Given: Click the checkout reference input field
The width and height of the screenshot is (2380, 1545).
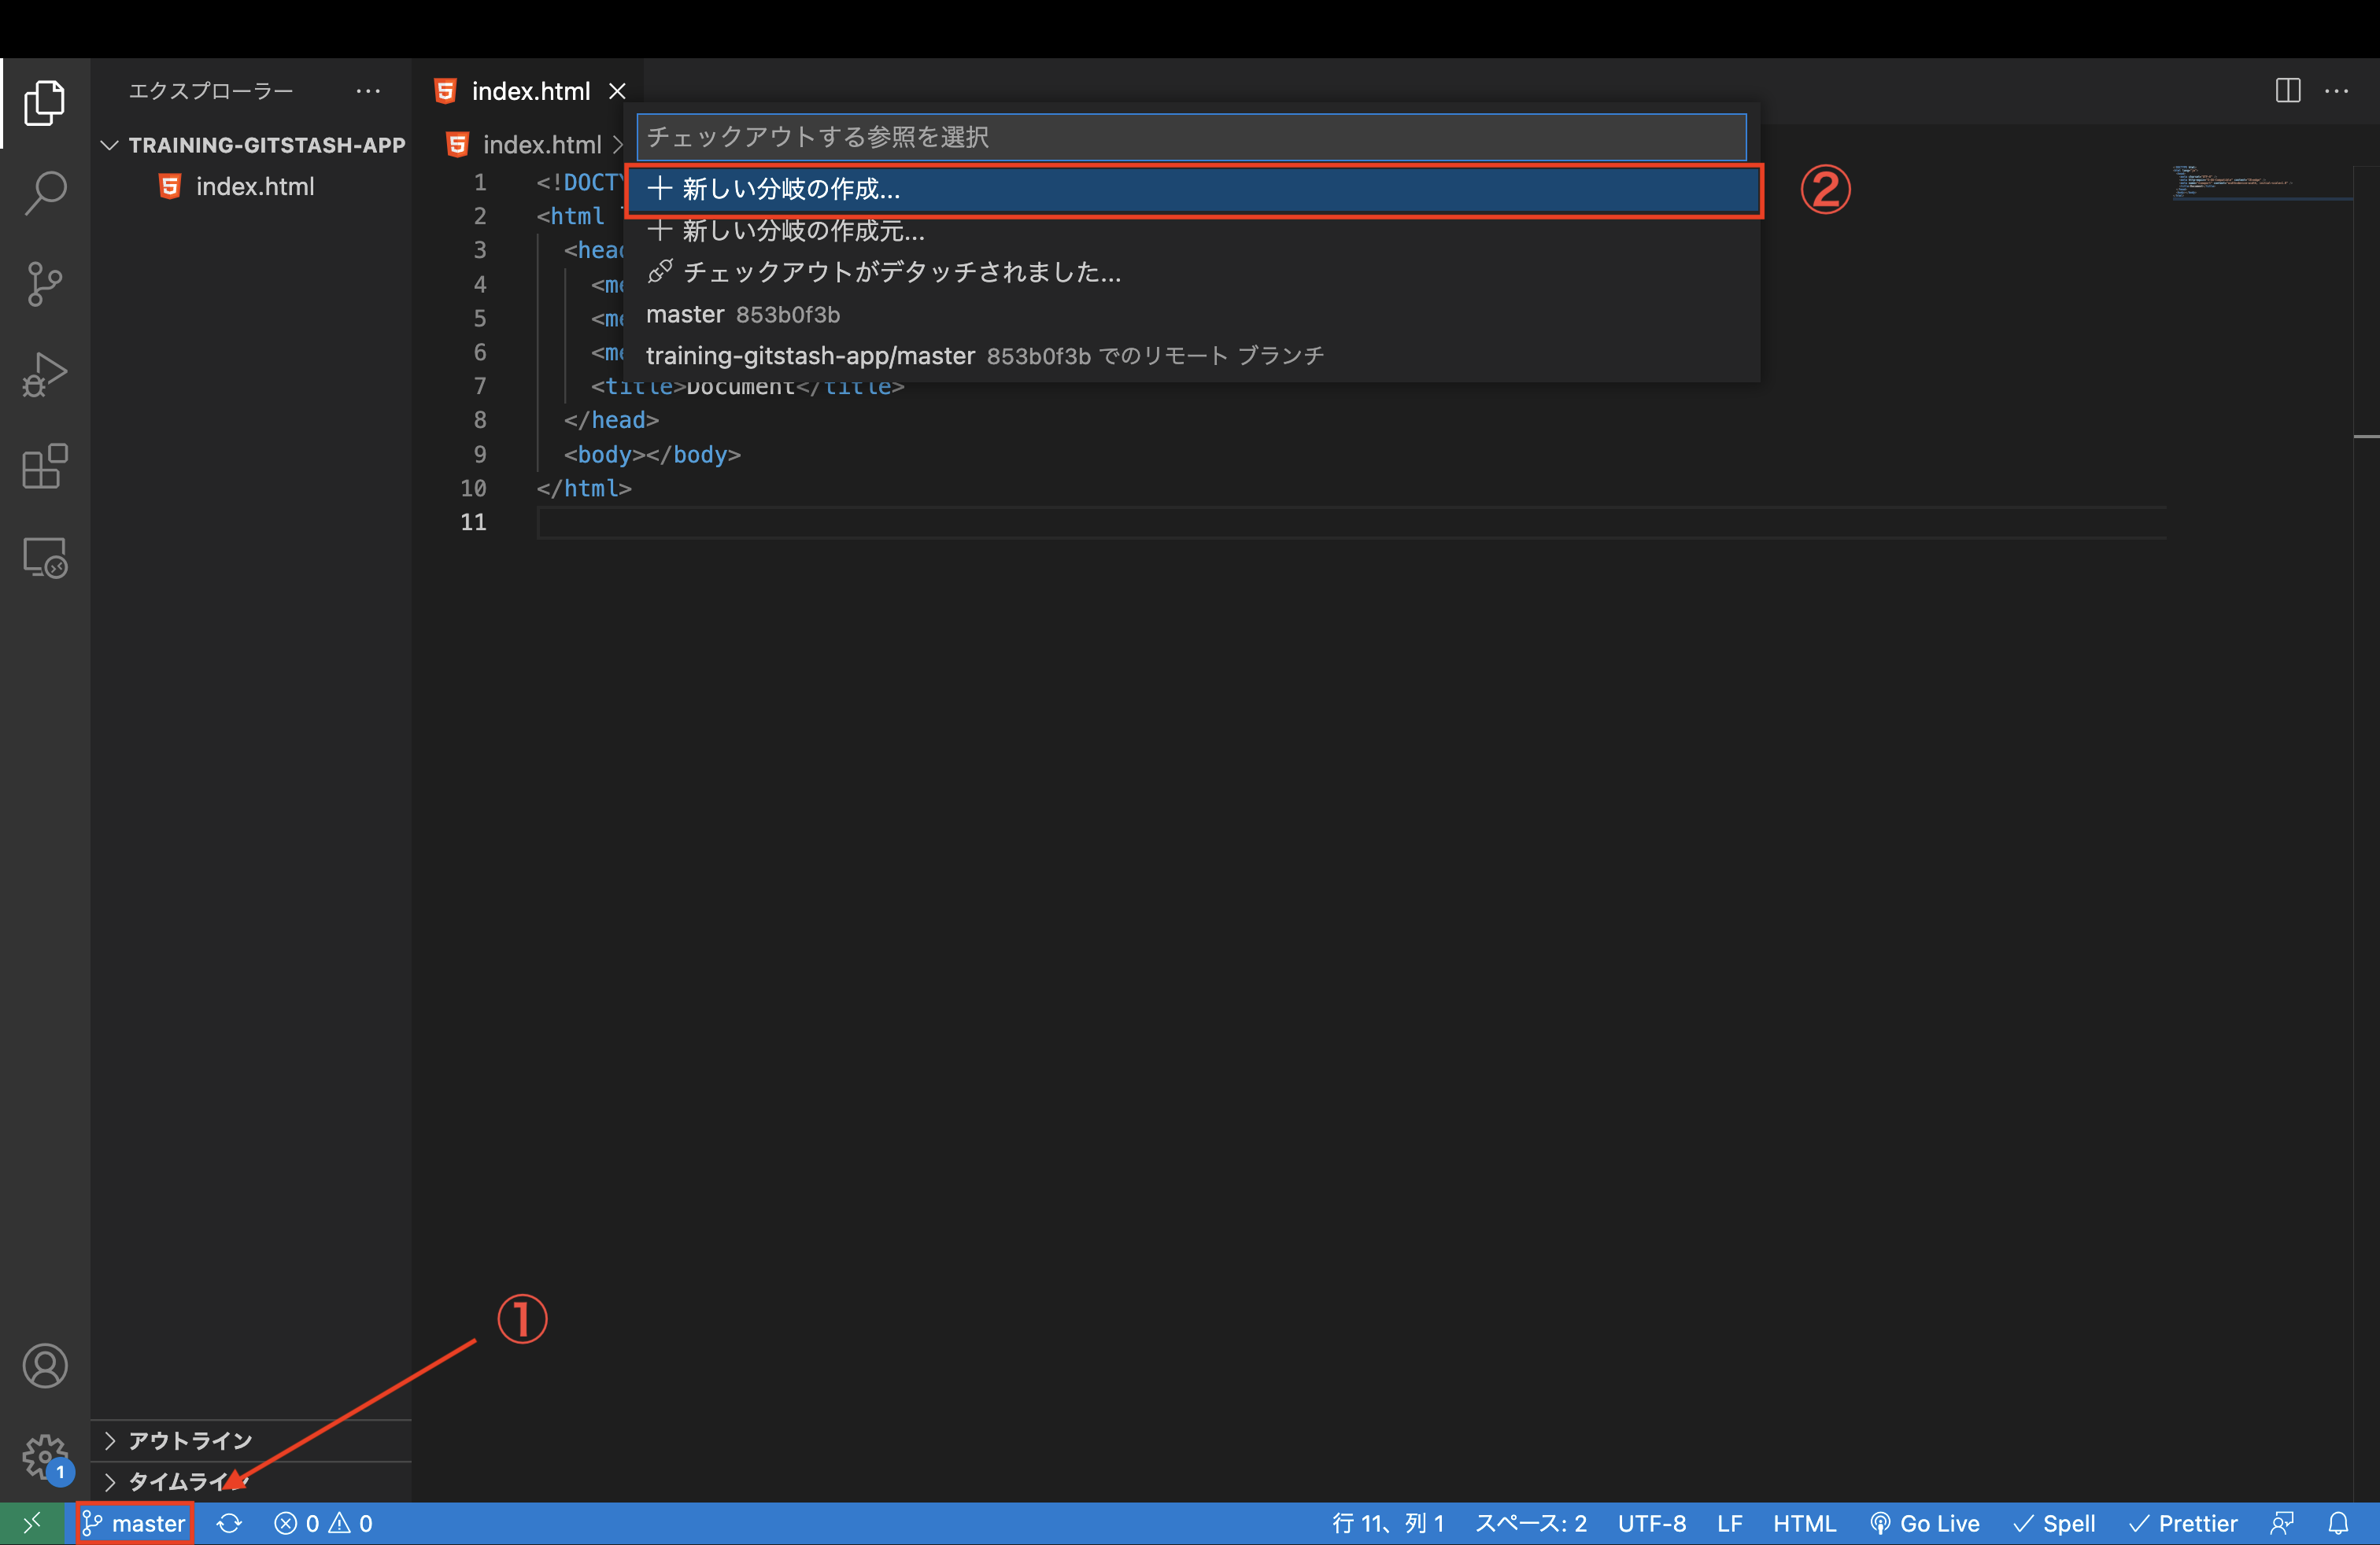Looking at the screenshot, I should [x=1190, y=137].
